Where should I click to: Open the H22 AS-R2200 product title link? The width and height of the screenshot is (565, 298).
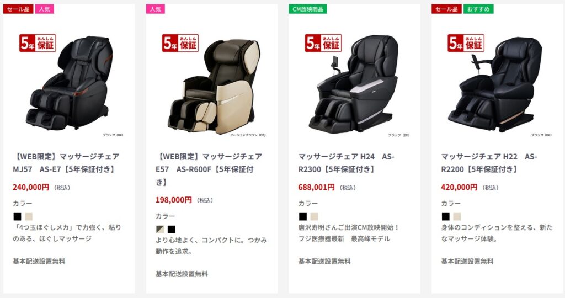(489, 163)
